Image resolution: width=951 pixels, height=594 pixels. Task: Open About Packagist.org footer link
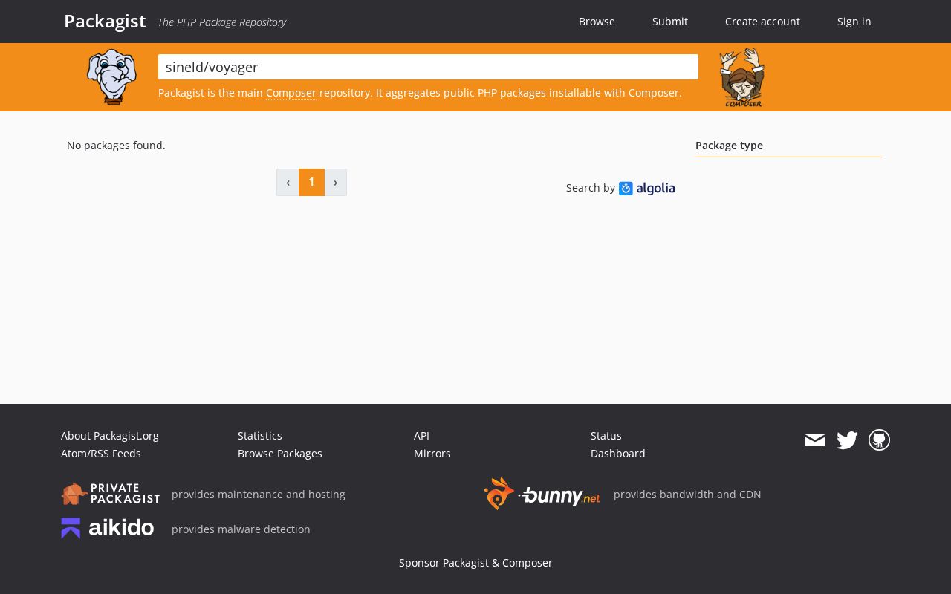coord(110,436)
